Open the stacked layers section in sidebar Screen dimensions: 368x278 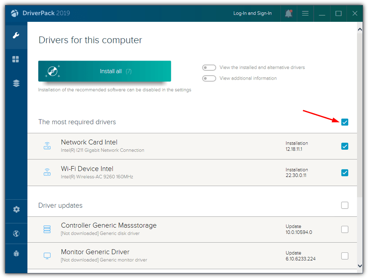pyautogui.click(x=16, y=83)
